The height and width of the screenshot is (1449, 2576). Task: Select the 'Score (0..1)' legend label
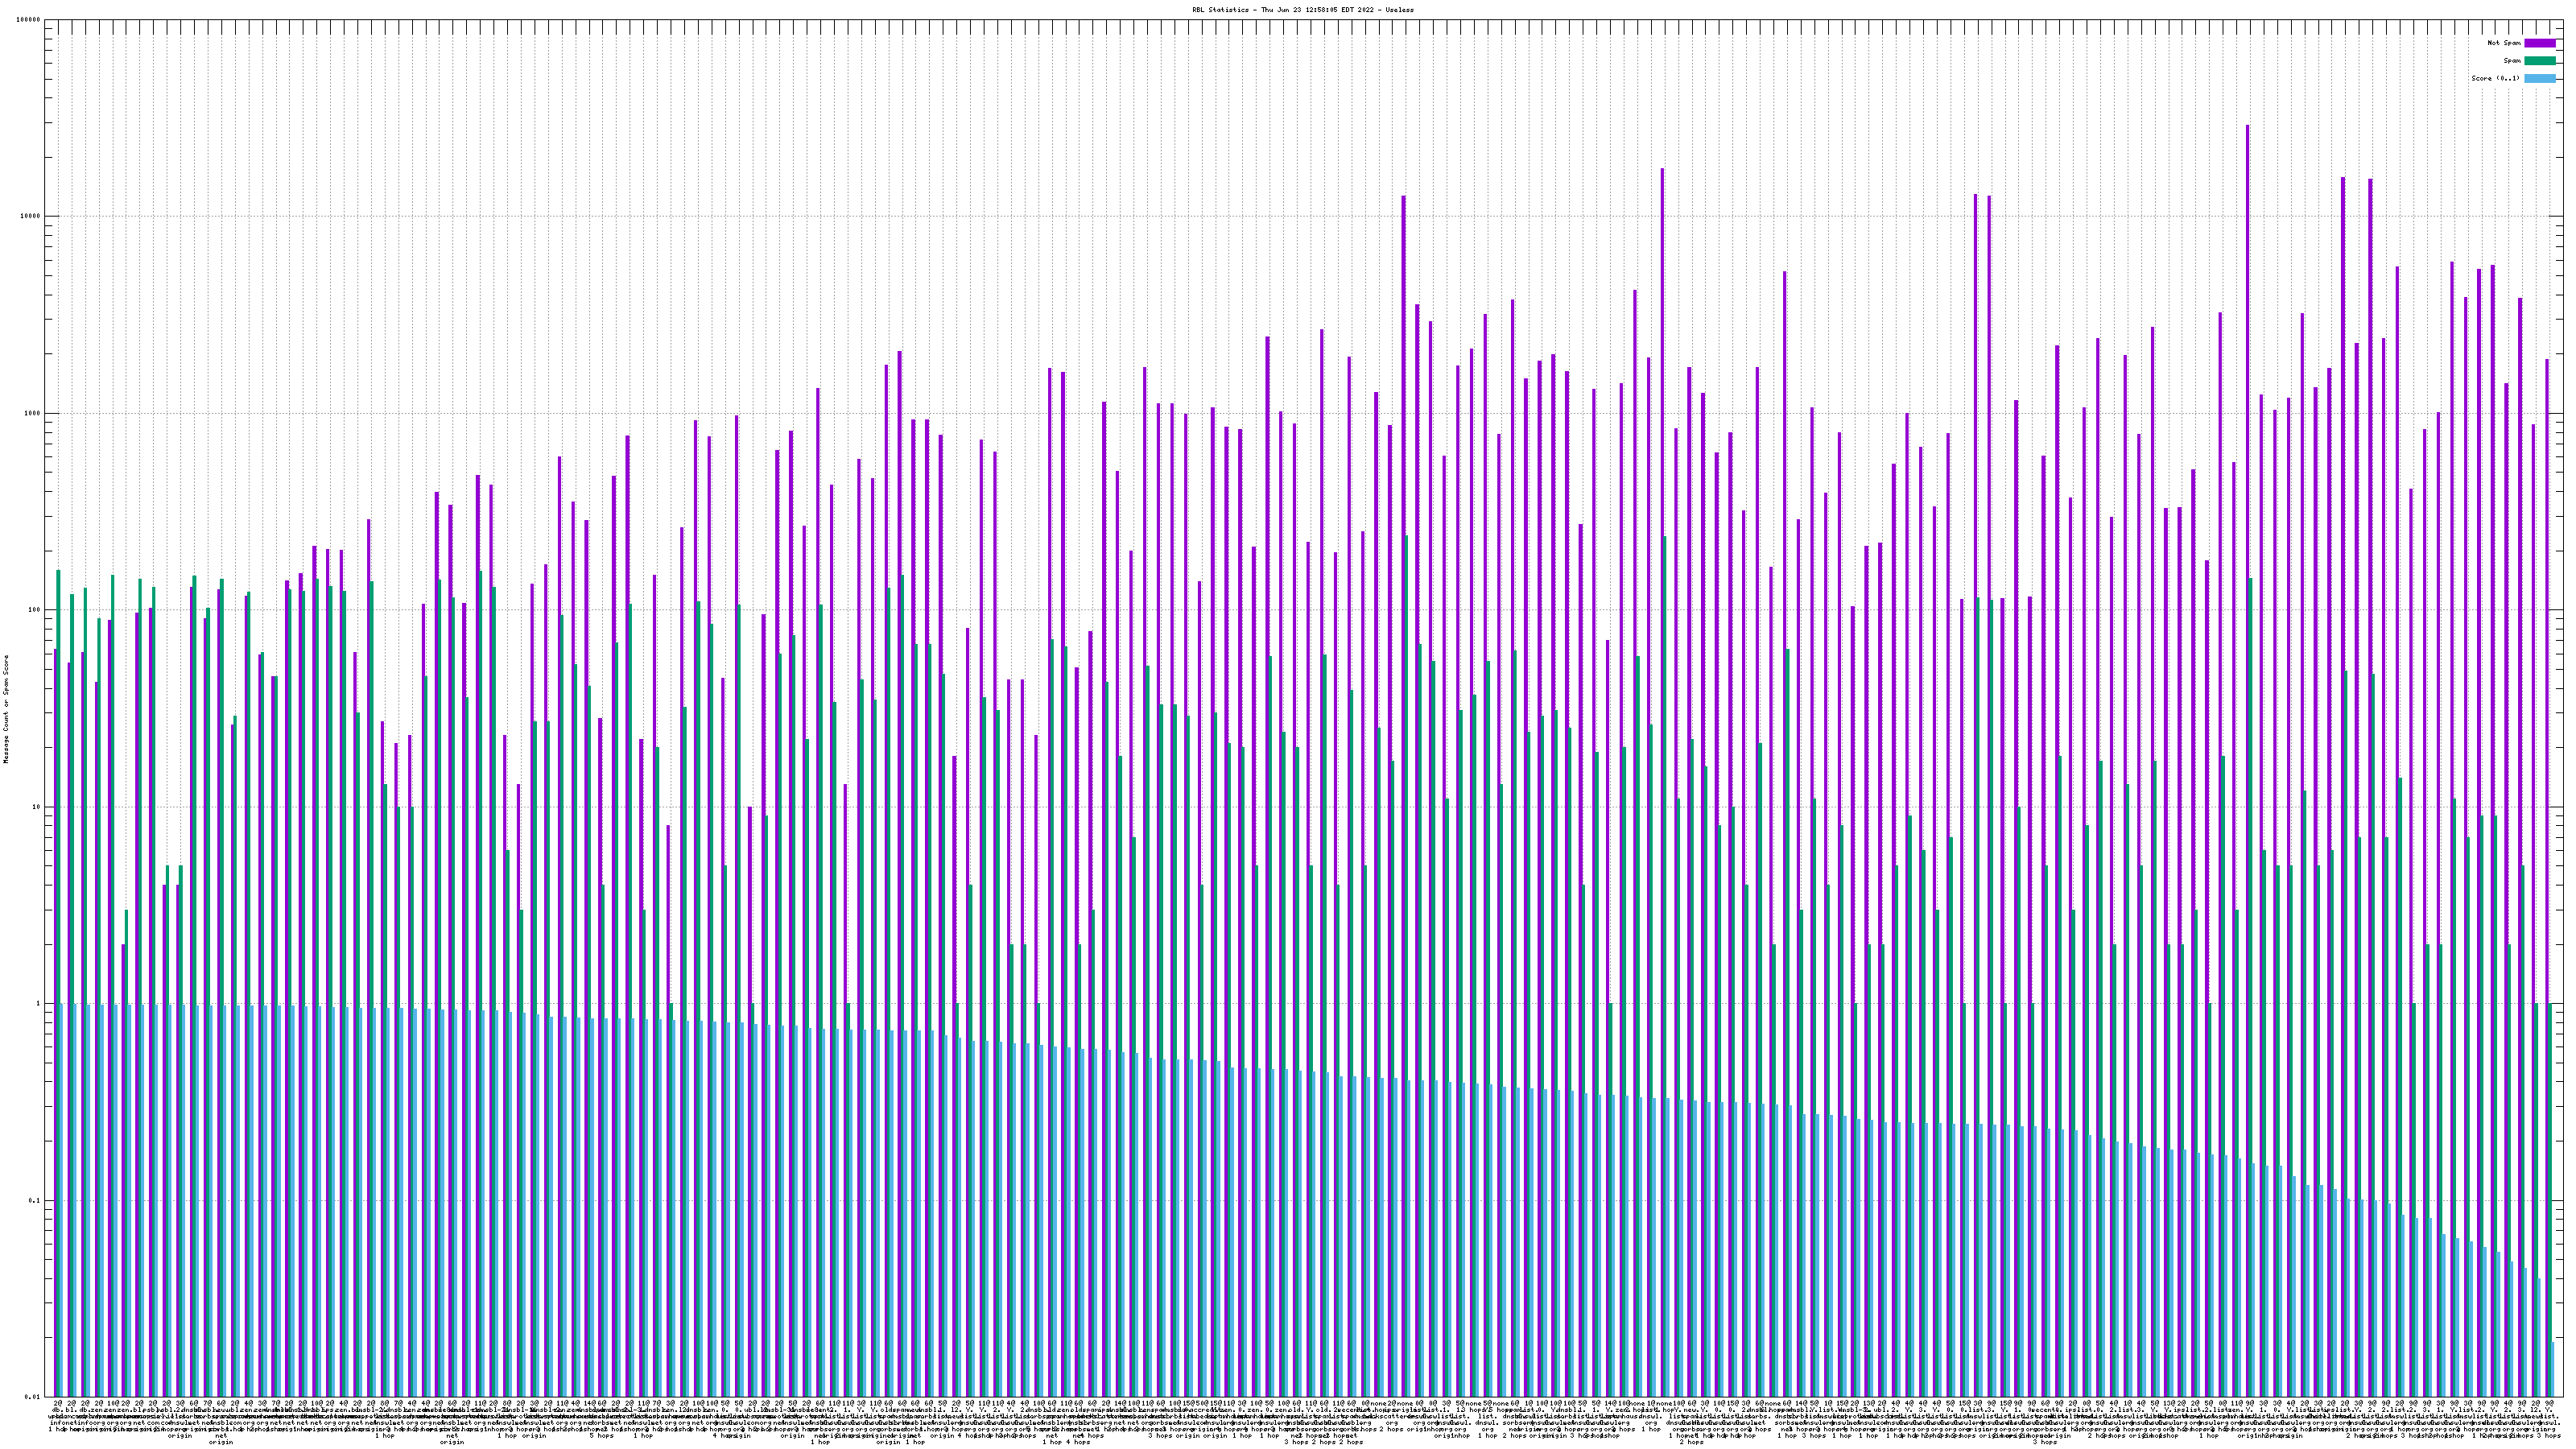tap(2495, 78)
